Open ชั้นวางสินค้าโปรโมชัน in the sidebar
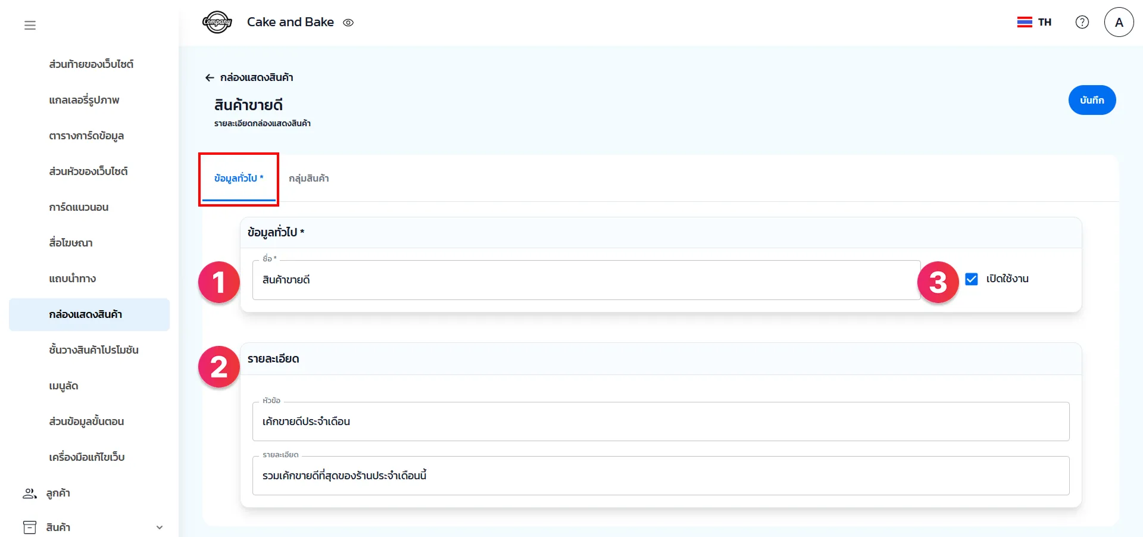 (93, 350)
